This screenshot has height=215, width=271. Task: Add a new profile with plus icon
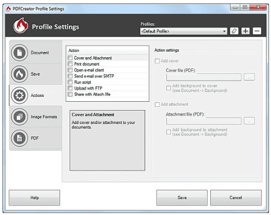tap(245, 31)
